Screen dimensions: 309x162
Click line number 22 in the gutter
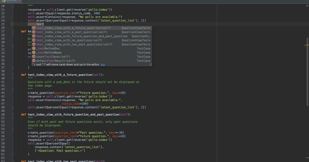pos(3,13)
